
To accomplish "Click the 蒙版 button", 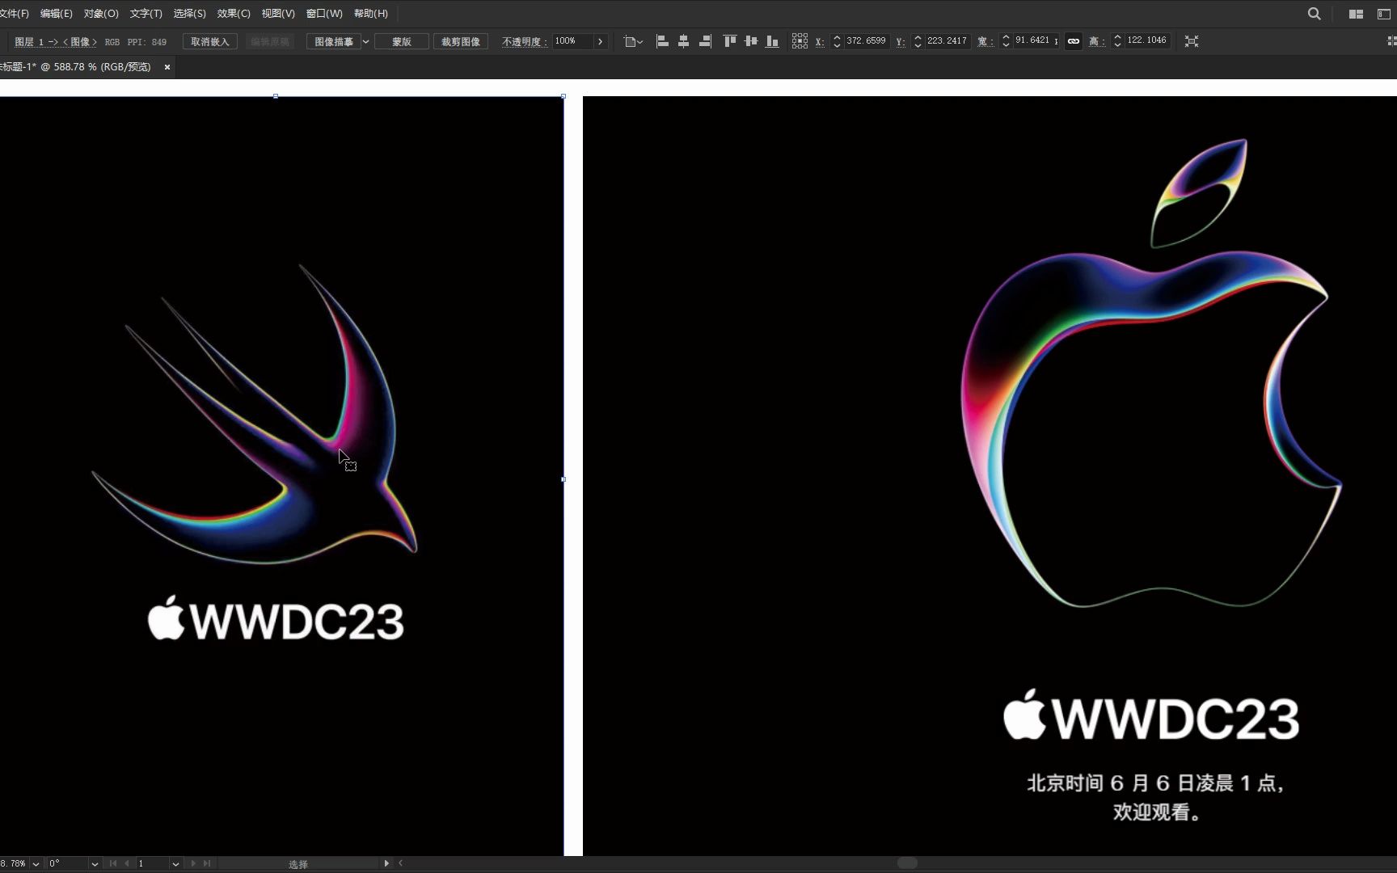I will pos(402,41).
